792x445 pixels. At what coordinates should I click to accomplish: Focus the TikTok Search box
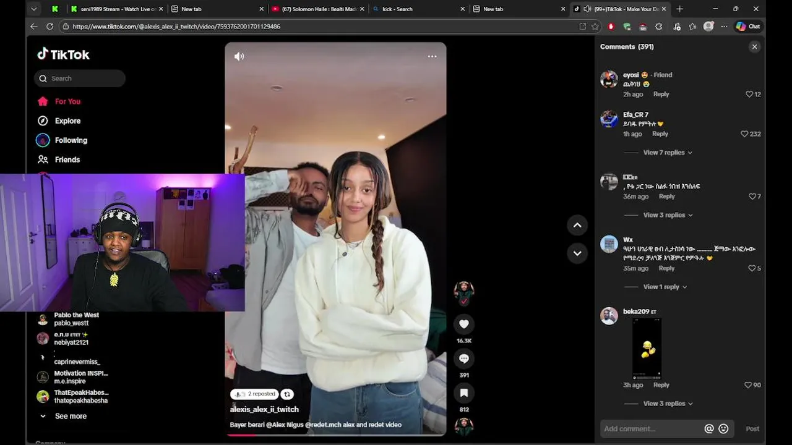tap(80, 78)
